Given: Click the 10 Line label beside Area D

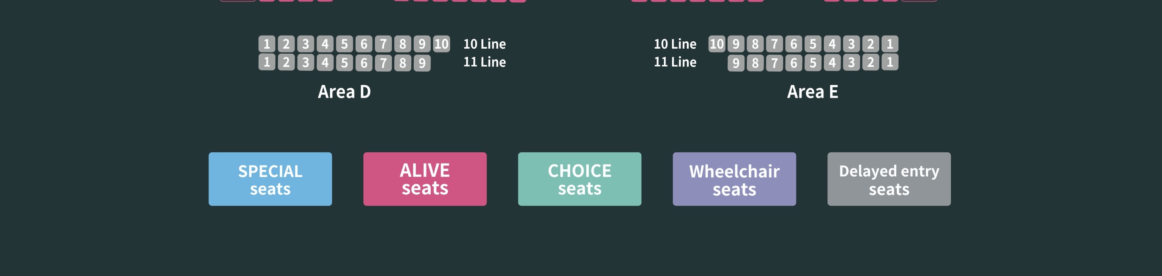Looking at the screenshot, I should 485,44.
